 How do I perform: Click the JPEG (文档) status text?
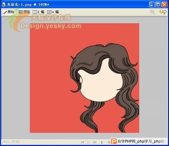(x=11, y=142)
